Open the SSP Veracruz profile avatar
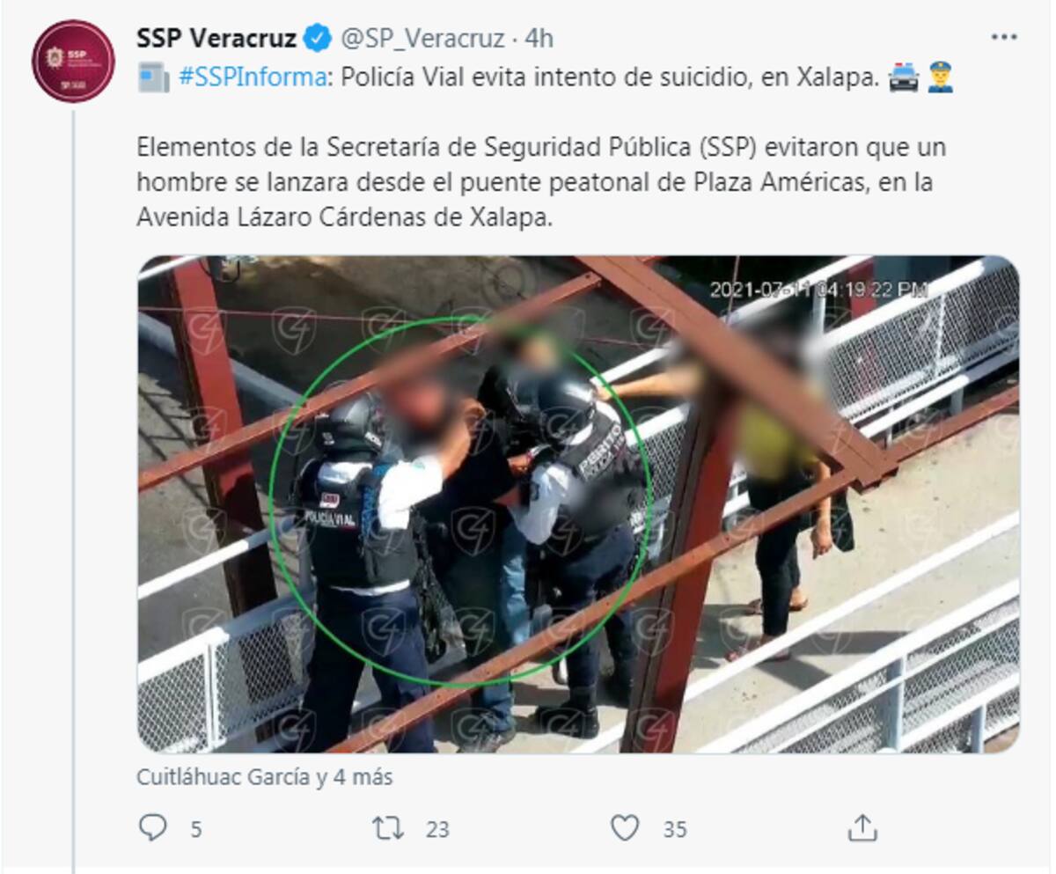The image size is (1056, 874). 73,61
